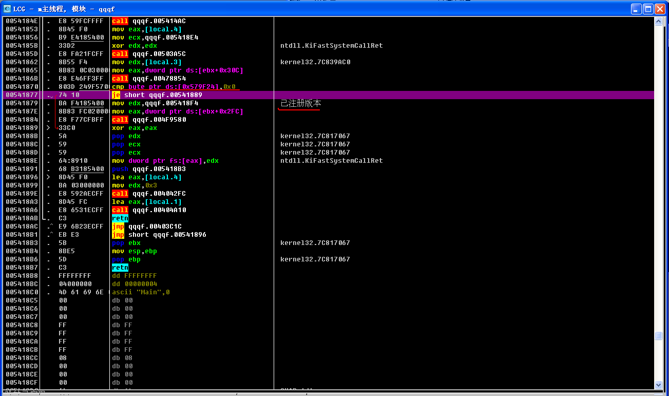Select the instruction call qqqf.00478854
The image size is (669, 396).
click(x=149, y=79)
